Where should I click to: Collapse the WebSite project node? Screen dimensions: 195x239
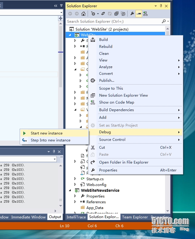coord(70,35)
